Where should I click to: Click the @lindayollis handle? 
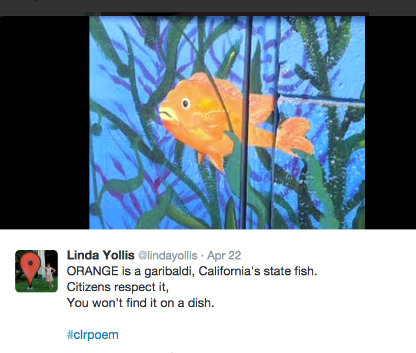168,256
